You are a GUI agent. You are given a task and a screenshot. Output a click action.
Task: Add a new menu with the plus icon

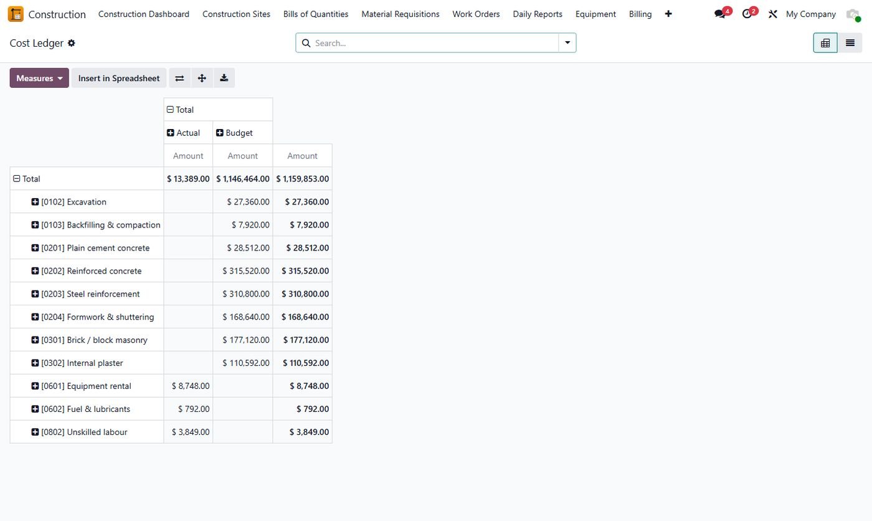coord(668,14)
